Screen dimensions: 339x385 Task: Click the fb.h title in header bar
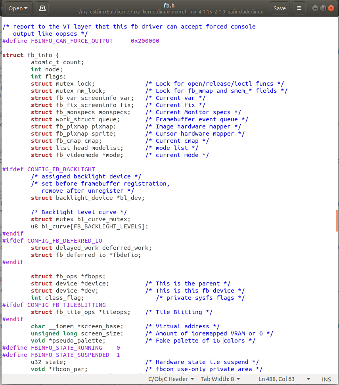[x=169, y=5]
